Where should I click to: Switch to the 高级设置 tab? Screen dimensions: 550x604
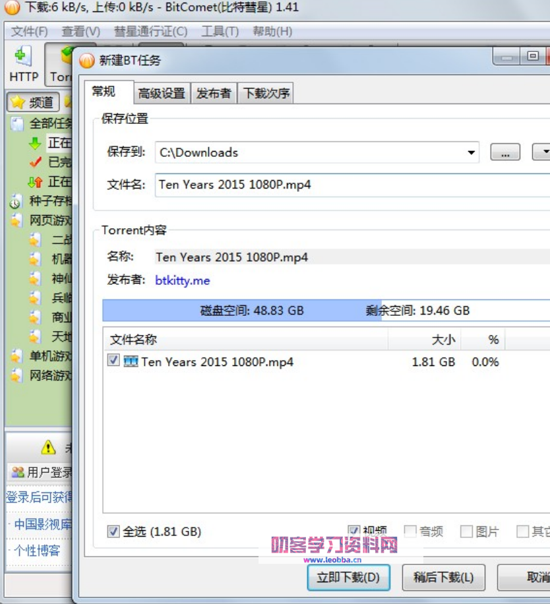162,93
